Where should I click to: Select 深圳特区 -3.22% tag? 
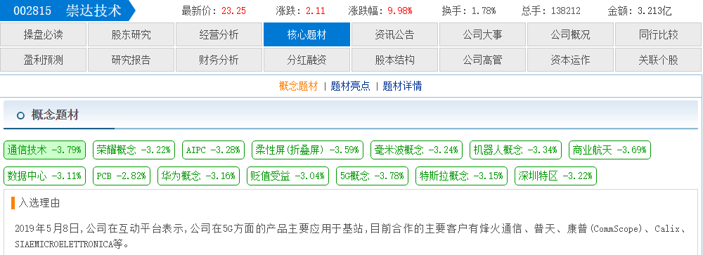point(556,176)
